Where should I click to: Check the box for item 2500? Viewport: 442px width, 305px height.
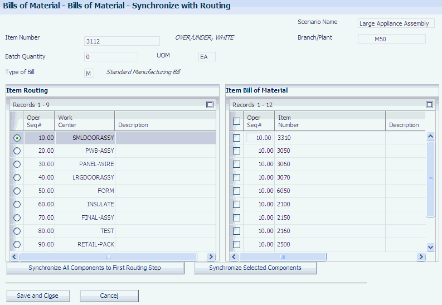tap(237, 244)
